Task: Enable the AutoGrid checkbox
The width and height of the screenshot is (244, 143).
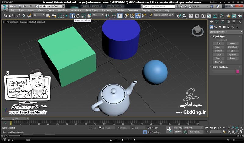Action: point(218,40)
